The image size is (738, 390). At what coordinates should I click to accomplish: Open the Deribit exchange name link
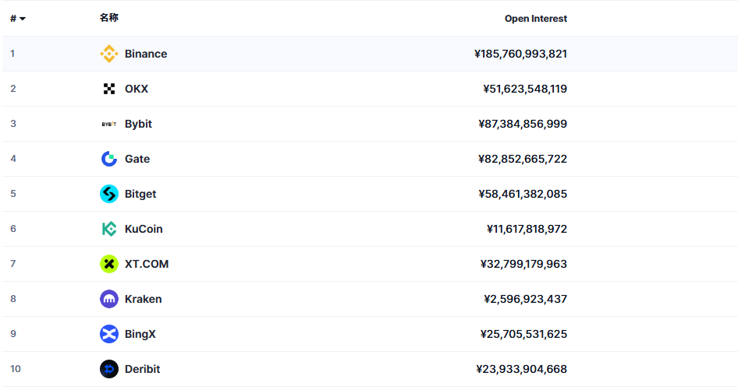[x=142, y=369]
